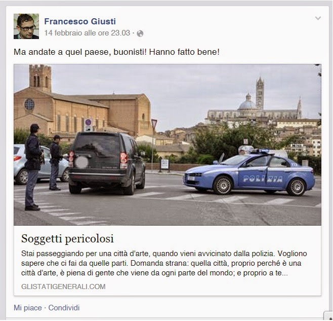Click the blue no-parking sign near the church
Viewport: 333px width, 321px height.
tap(89, 122)
